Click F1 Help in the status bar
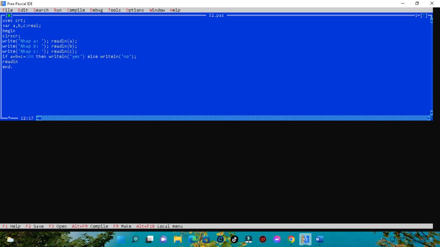 12,226
